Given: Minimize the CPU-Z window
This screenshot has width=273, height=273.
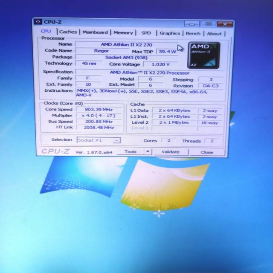Looking at the screenshot, I should (x=192, y=24).
